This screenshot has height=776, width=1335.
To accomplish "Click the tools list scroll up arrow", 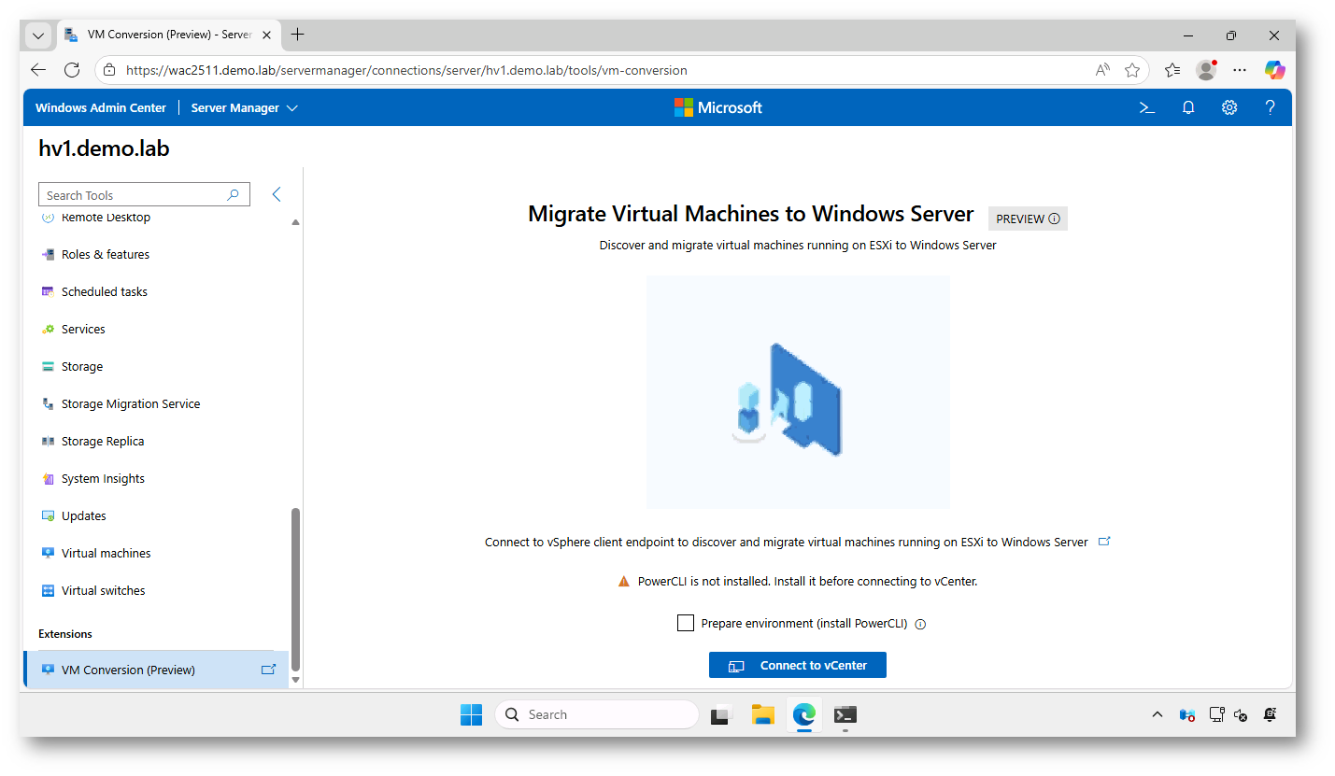I will (296, 222).
